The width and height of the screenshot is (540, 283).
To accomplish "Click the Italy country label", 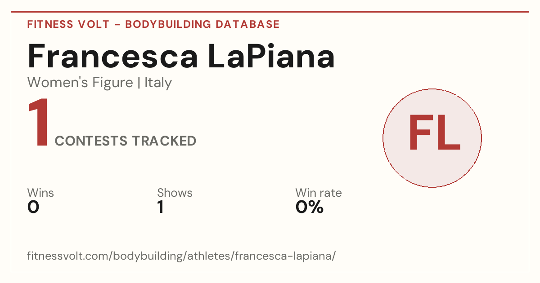I will pos(158,83).
